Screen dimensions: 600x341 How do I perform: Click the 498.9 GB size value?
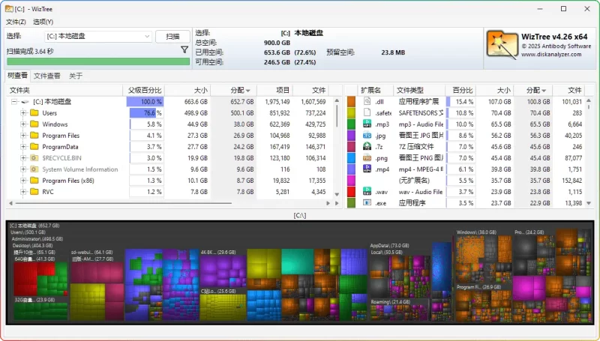197,112
